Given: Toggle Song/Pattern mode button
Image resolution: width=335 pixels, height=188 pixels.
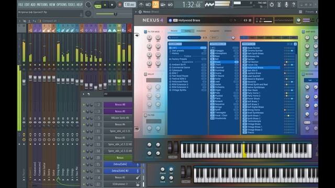Looking at the screenshot, I should [98, 5].
